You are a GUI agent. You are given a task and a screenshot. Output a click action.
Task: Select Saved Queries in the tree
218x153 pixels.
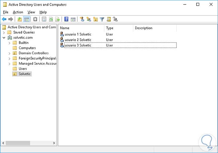pyautogui.click(x=24, y=32)
